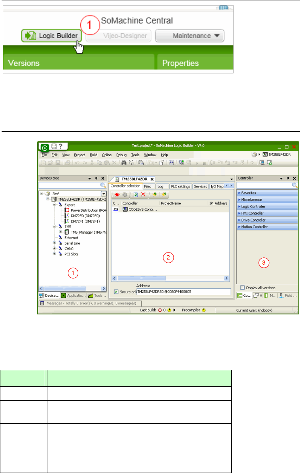The image size is (300, 473).
Task: Click the green refresh icon in Controller selection
Action: [136, 195]
